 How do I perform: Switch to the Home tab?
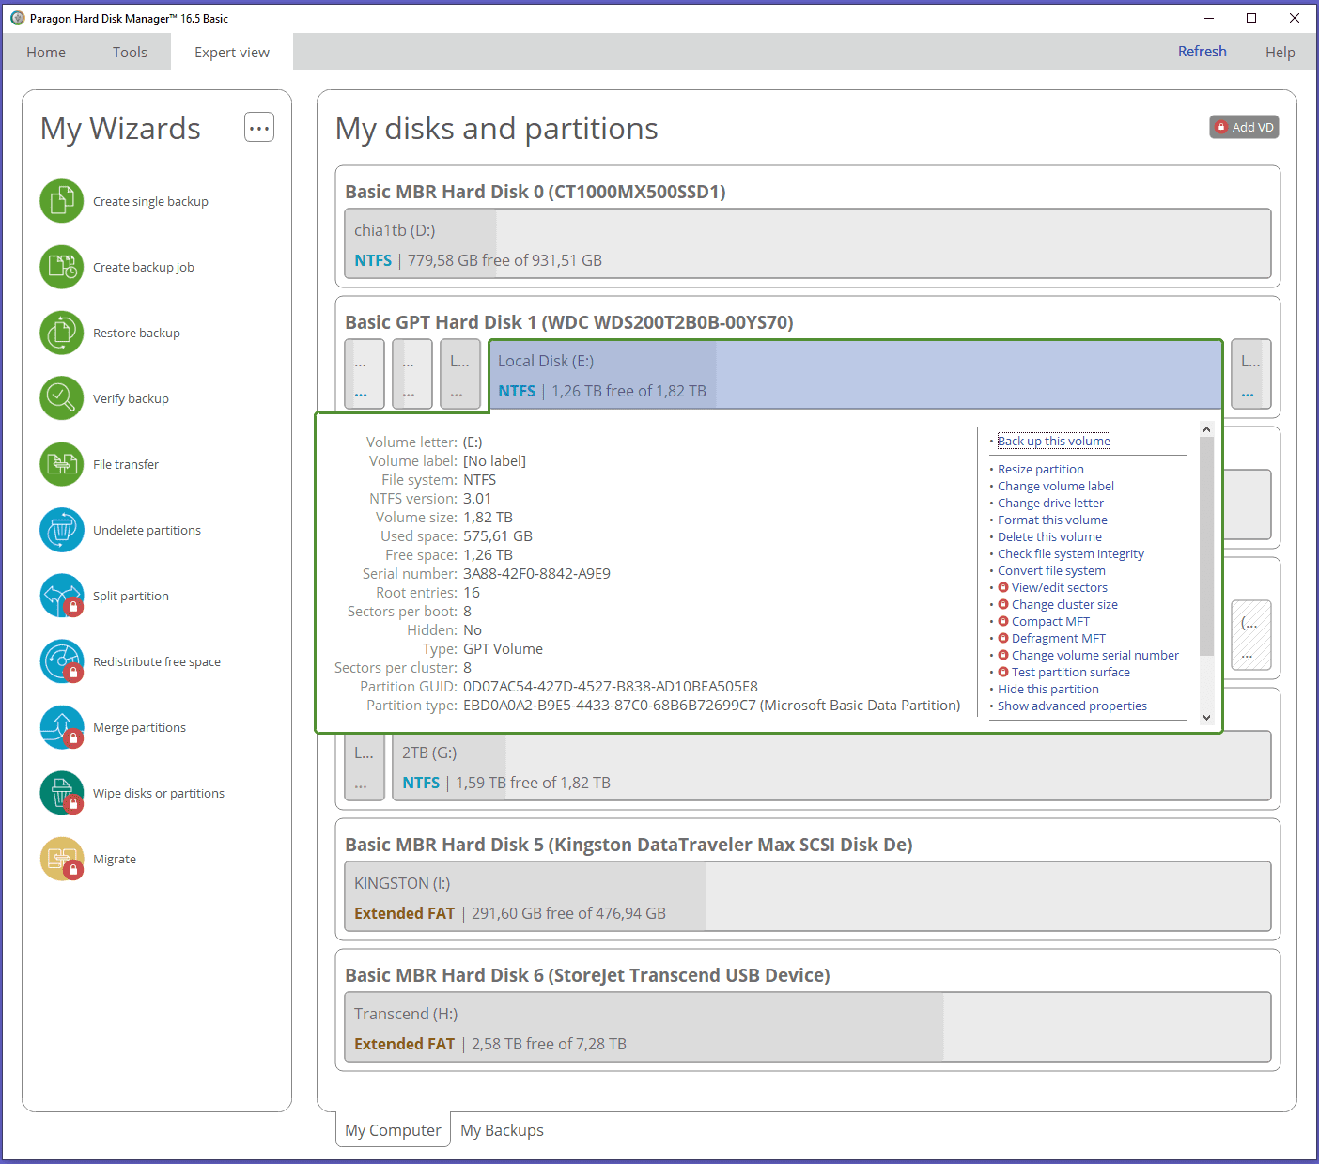pyautogui.click(x=46, y=53)
